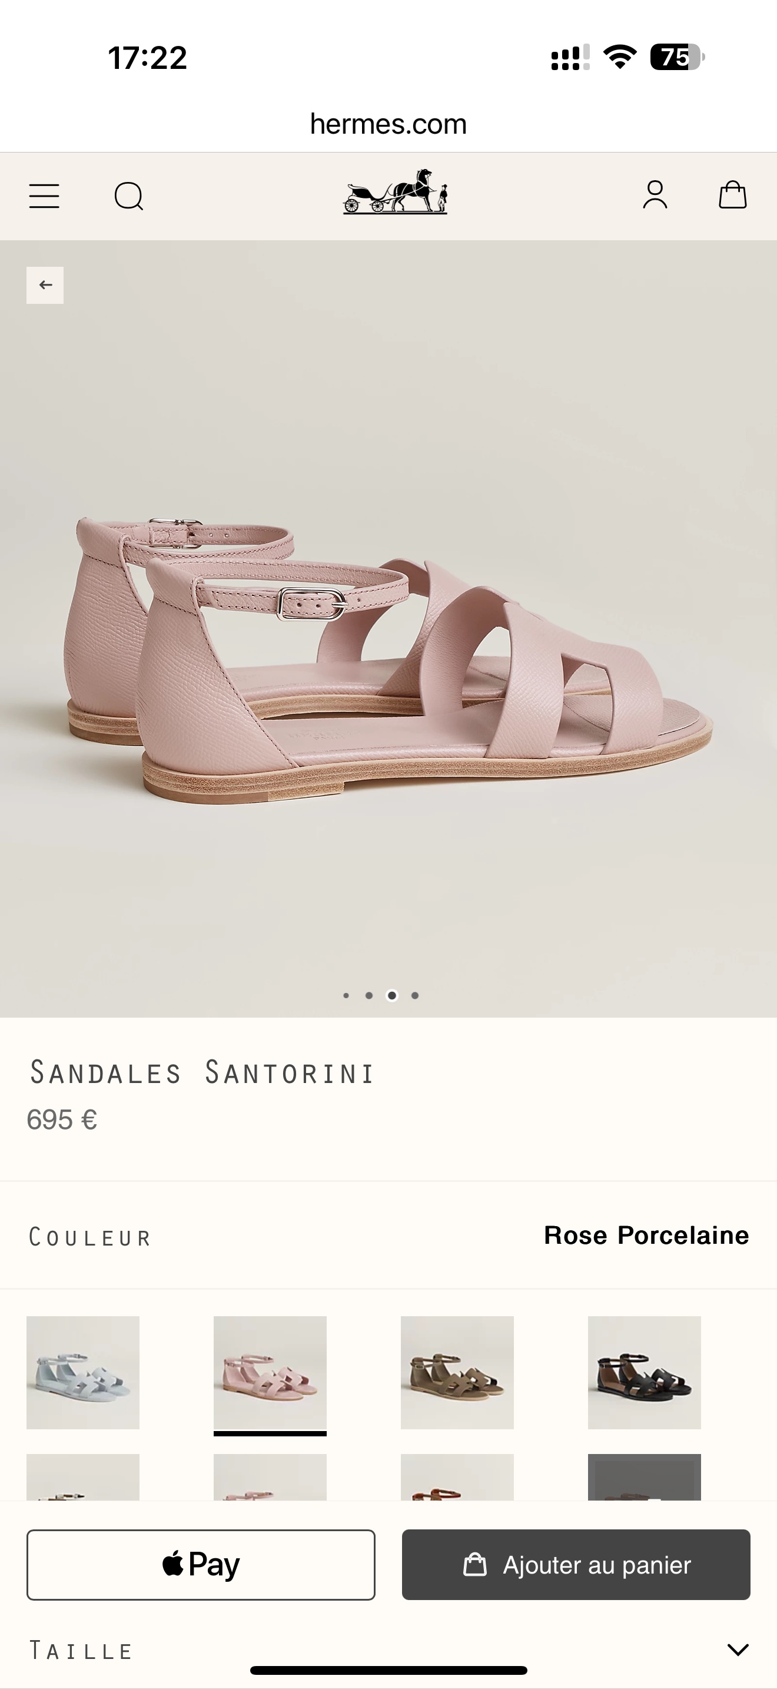
Task: Open the shopping bag cart icon
Action: pyautogui.click(x=732, y=195)
